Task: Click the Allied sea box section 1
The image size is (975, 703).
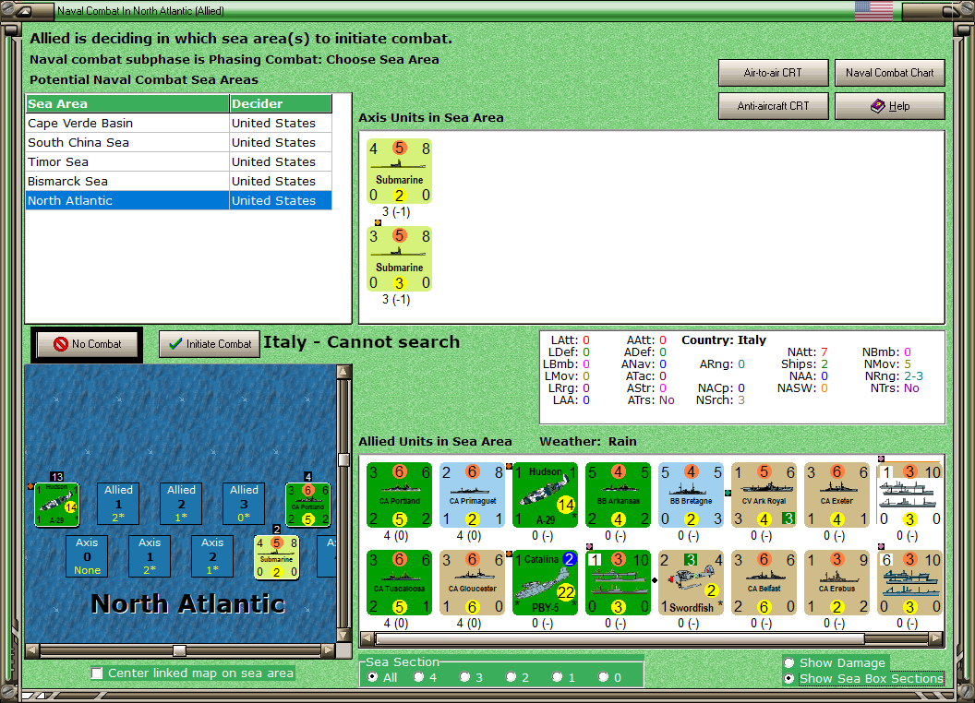Action: pos(118,504)
